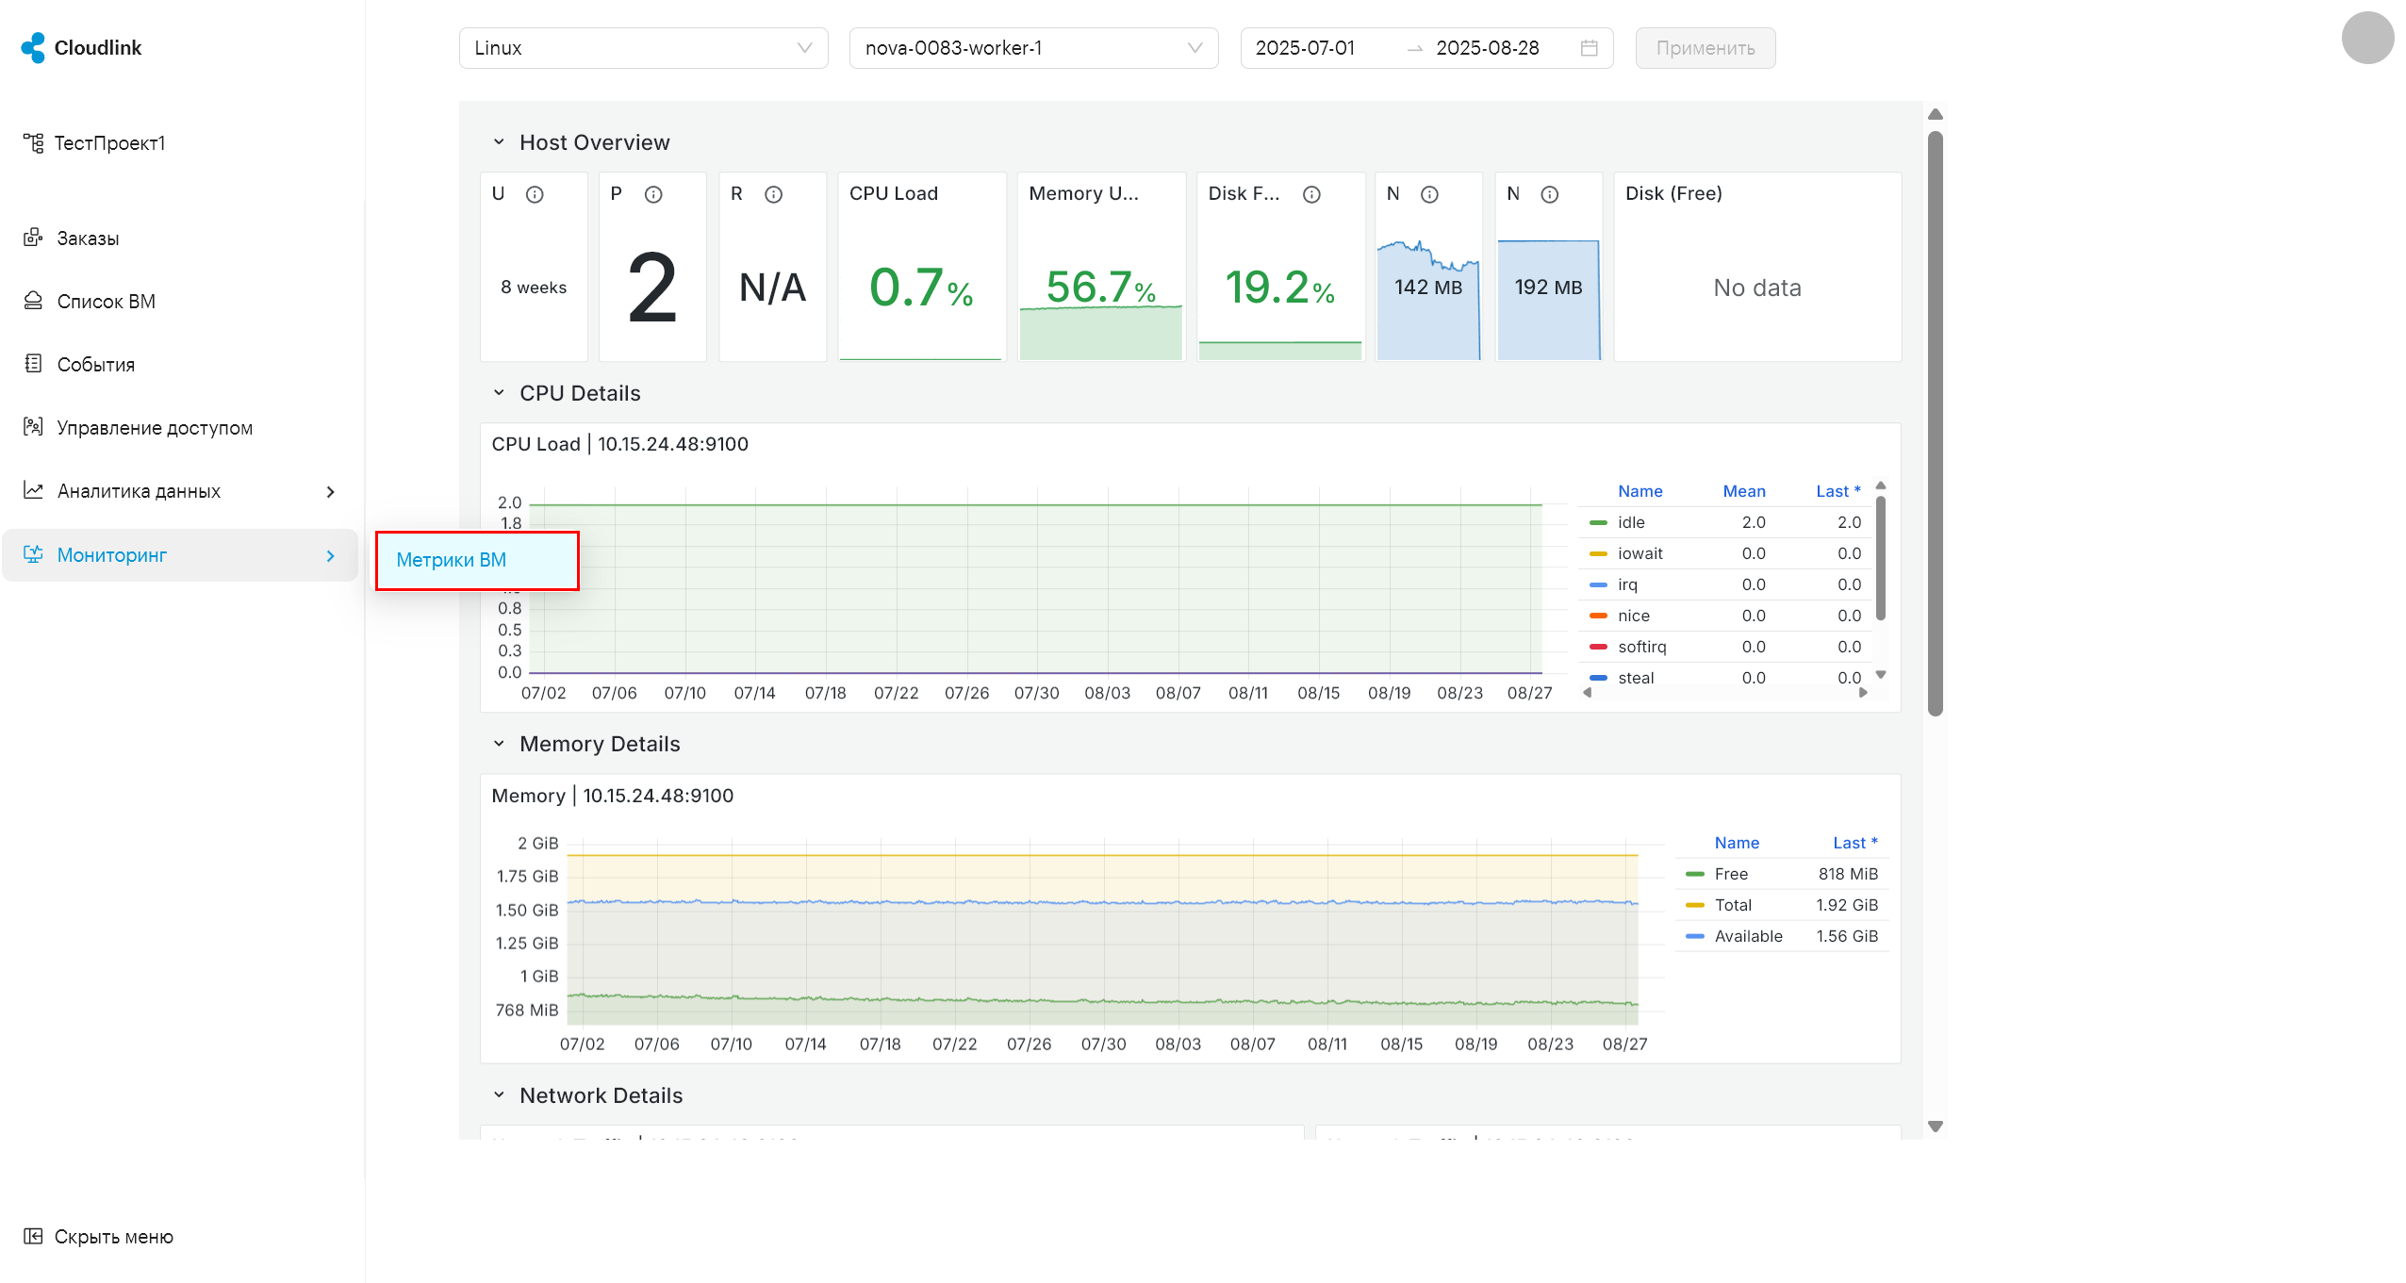The width and height of the screenshot is (2406, 1283).
Task: Click CPU legend scroll down arrow
Action: (x=1880, y=675)
